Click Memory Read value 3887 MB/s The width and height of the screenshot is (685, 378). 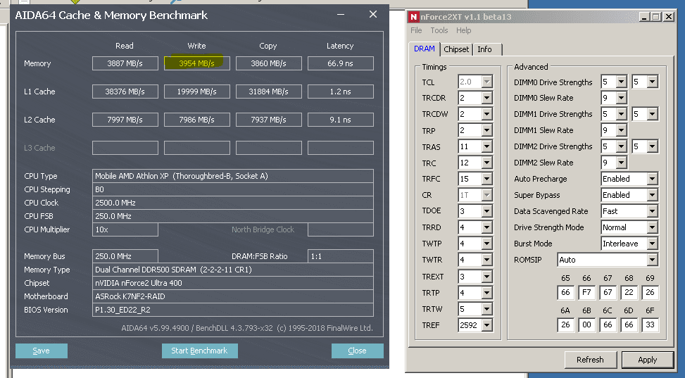125,63
